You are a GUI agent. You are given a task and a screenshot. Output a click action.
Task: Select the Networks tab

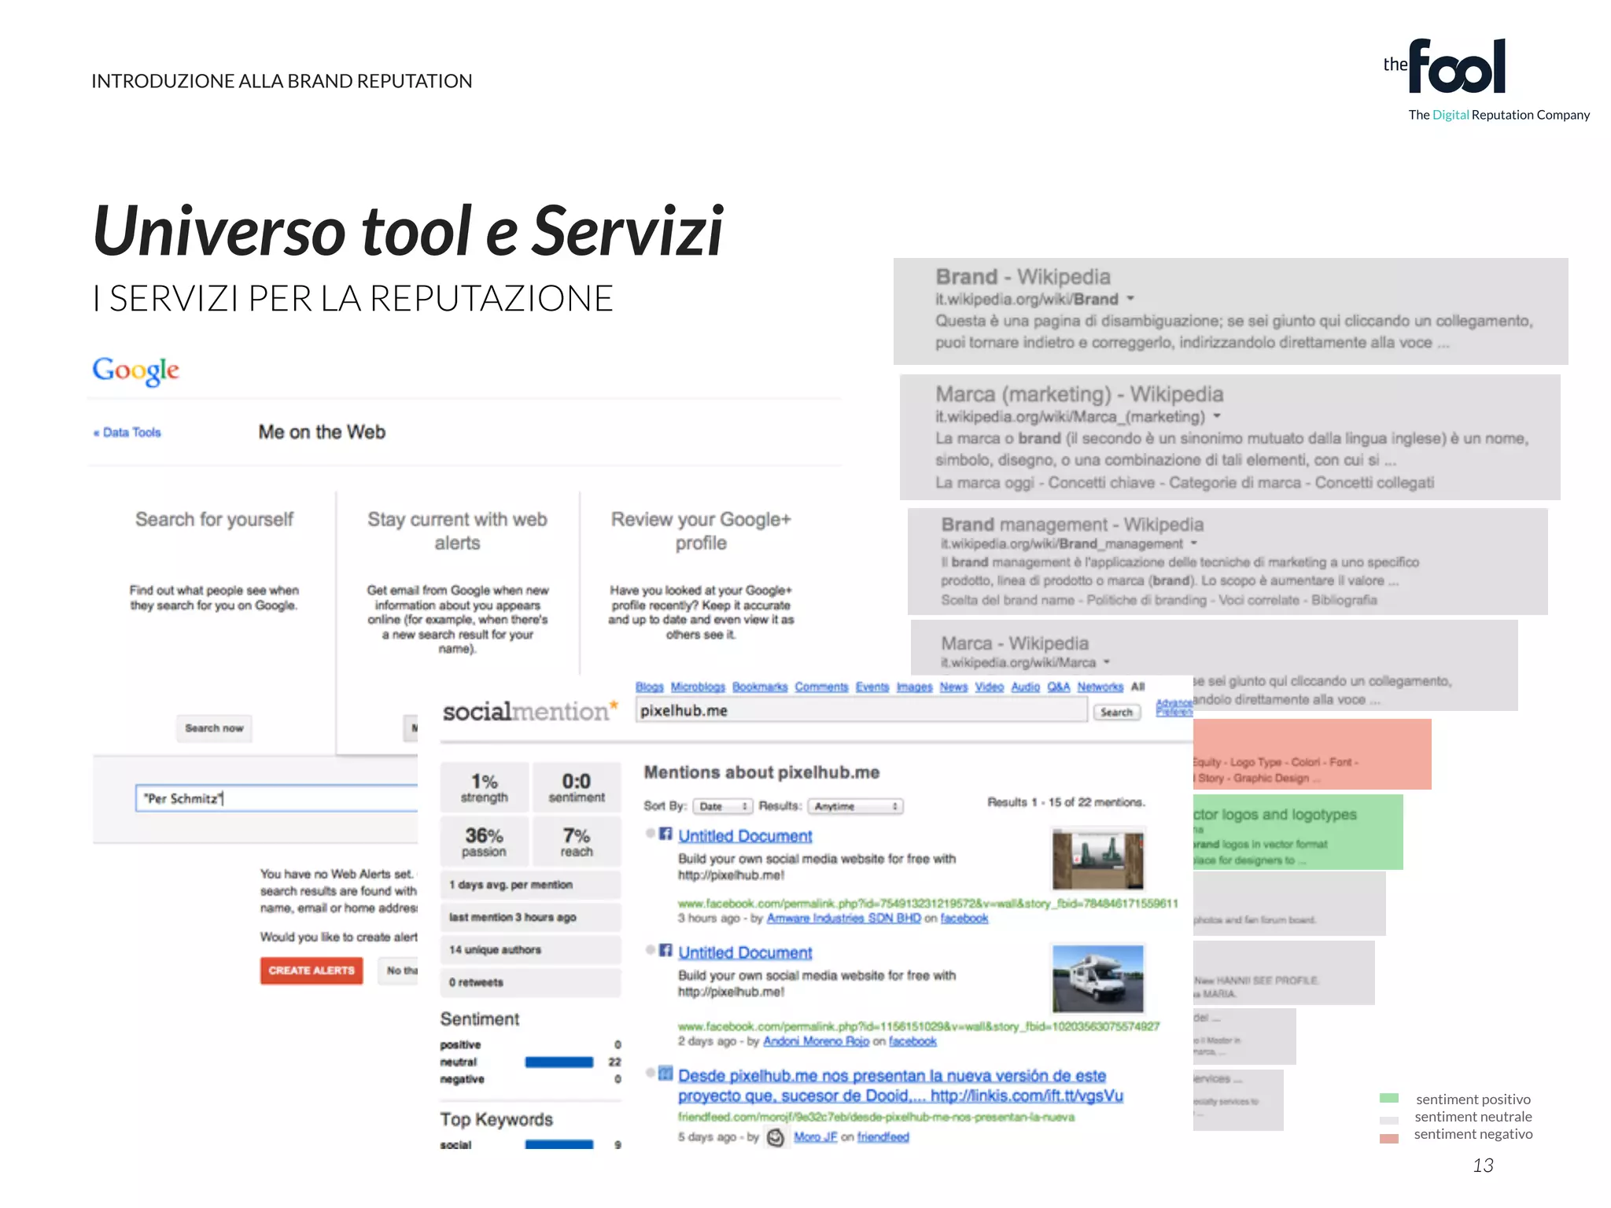pos(1100,687)
